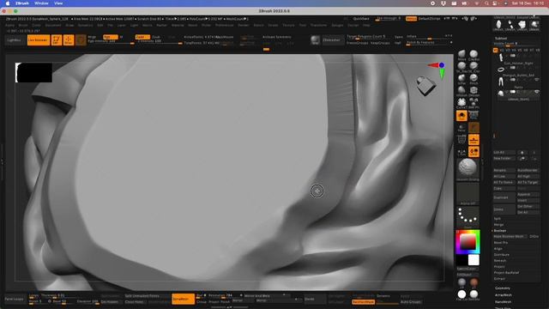Open the material sphere picker
This screenshot has height=309, width=549.
468,168
